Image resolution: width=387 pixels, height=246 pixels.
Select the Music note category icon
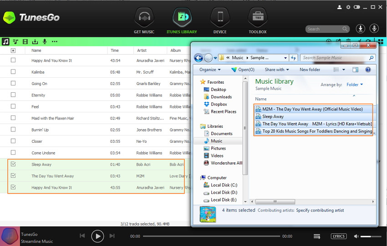point(5,41)
